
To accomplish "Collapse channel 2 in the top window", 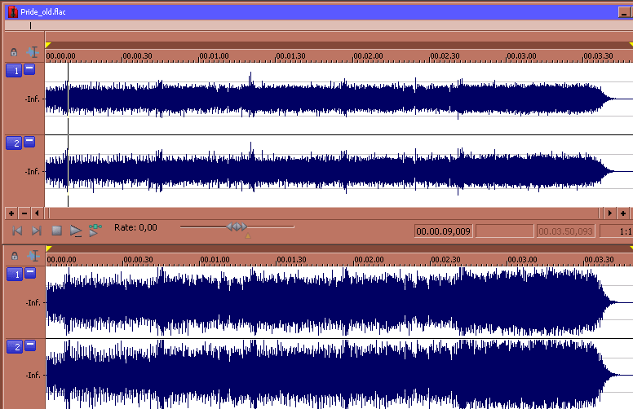I will [x=29, y=142].
